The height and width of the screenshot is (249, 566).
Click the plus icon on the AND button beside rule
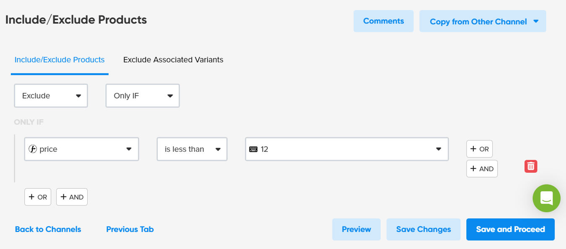pyautogui.click(x=474, y=169)
